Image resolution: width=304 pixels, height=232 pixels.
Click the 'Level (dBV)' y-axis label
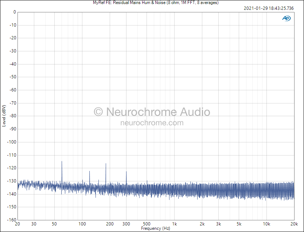(4, 116)
